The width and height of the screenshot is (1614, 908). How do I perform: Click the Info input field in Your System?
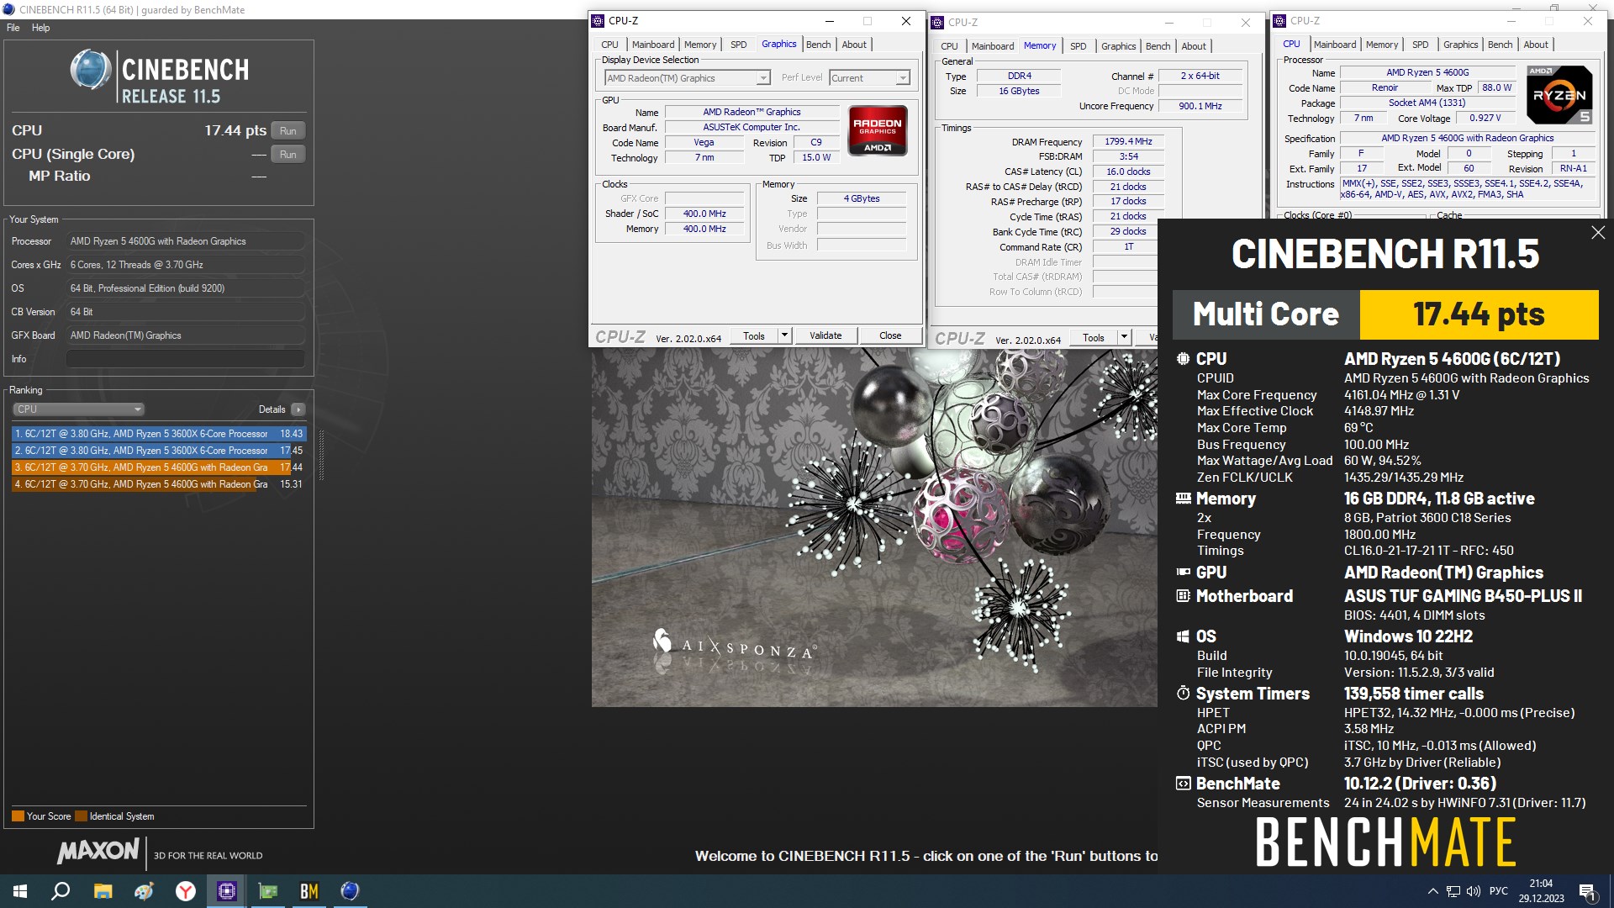185,359
